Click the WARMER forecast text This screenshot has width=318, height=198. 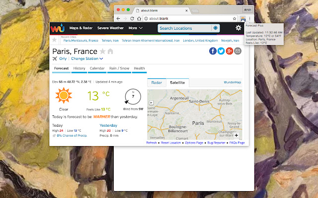click(x=101, y=117)
